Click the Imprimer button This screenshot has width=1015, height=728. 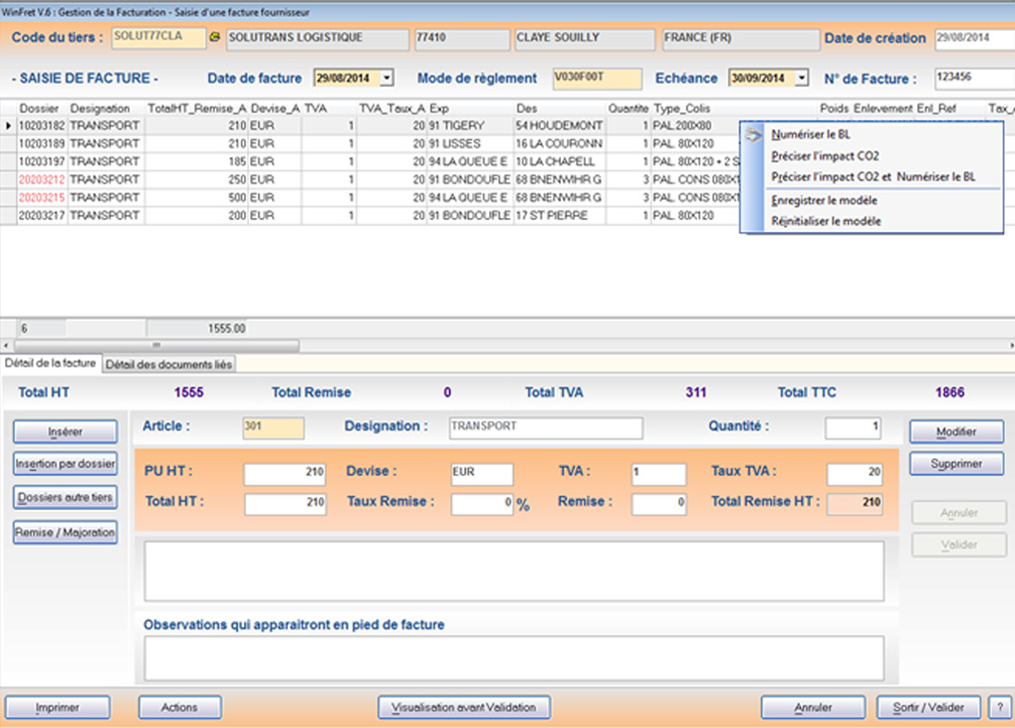coord(58,708)
